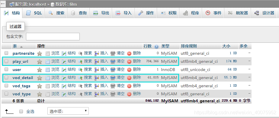279x118 pixels.
Task: Delete the vod_type table
Action: pyautogui.click(x=134, y=94)
